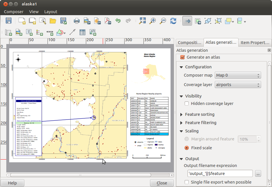Click the Output filename expression field
This screenshot has width=272, height=187.
coord(220,174)
